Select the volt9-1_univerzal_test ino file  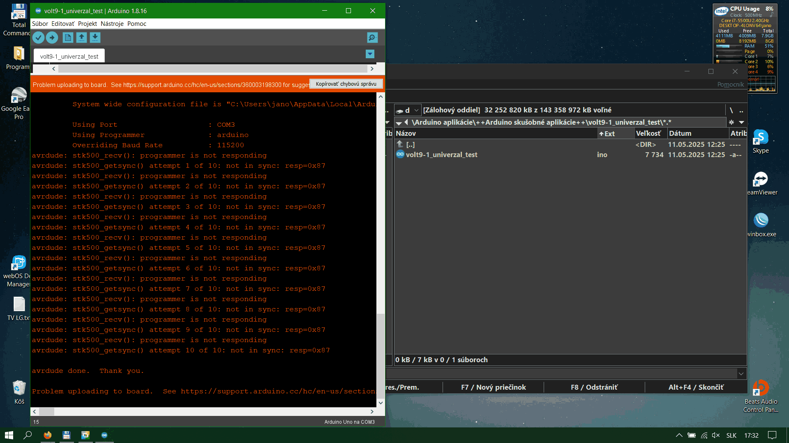pos(441,155)
